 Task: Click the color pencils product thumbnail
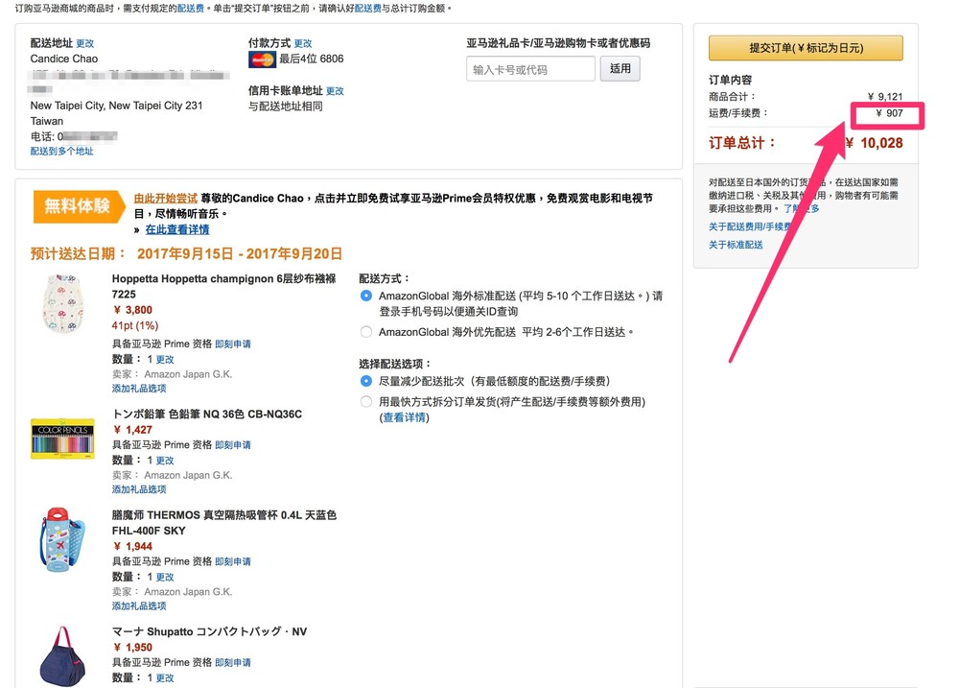coord(62,439)
